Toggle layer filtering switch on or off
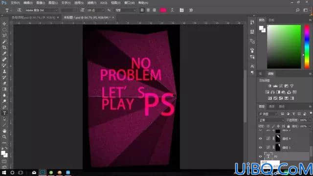313x176 pixels. [x=311, y=114]
